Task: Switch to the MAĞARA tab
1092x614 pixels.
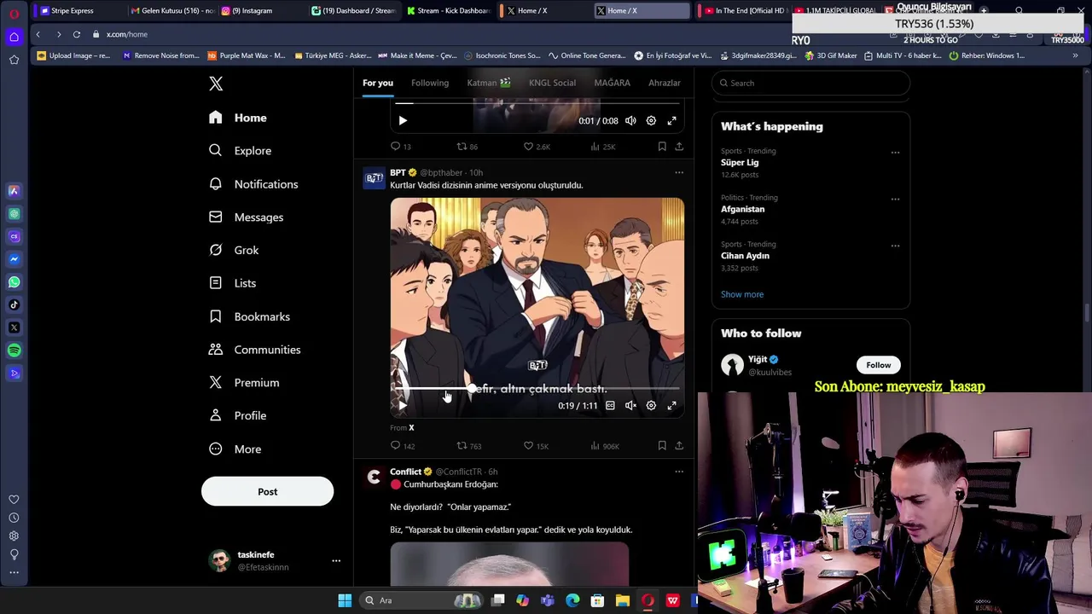Action: tap(612, 83)
